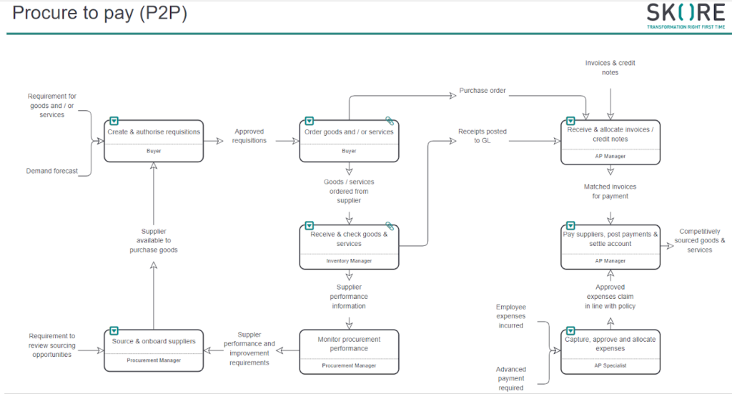The height and width of the screenshot is (394, 732).
Task: Click the Purchase order flow label
Action: click(x=483, y=91)
